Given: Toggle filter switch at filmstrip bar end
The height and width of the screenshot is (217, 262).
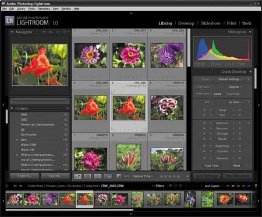Looking at the screenshot, I should tap(256, 186).
